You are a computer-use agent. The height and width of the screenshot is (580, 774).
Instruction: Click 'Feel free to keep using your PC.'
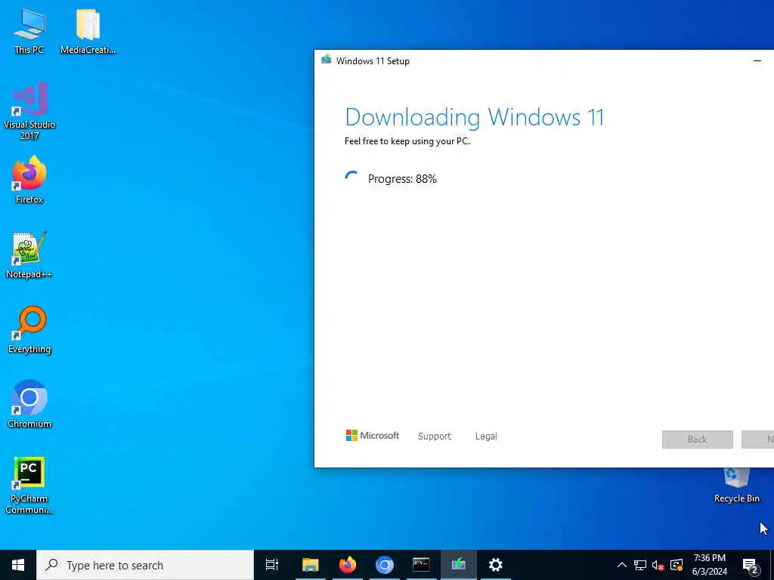point(407,141)
